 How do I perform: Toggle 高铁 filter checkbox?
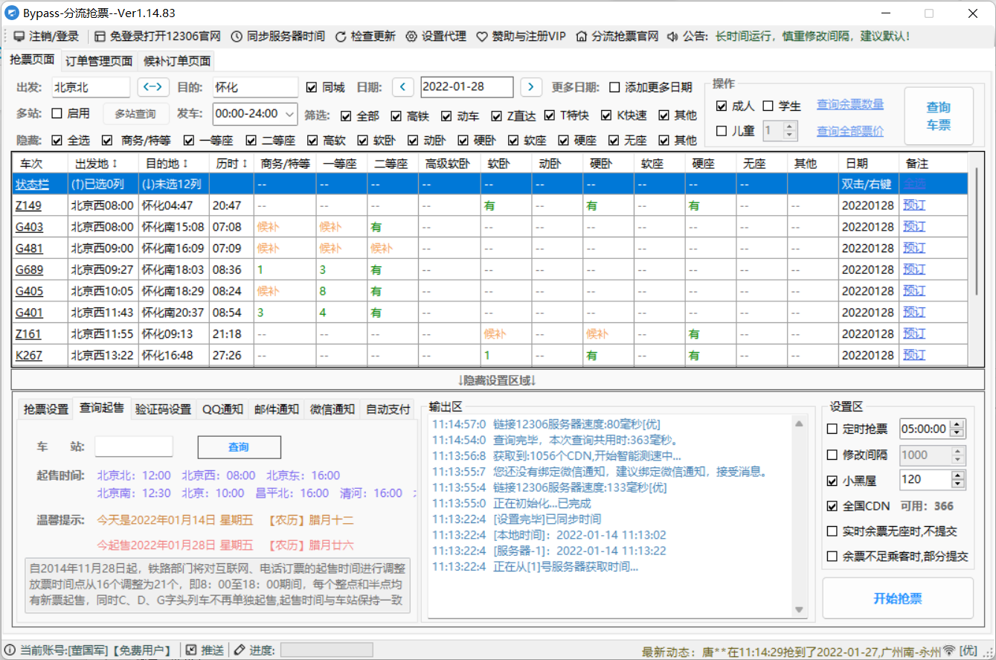coord(396,116)
